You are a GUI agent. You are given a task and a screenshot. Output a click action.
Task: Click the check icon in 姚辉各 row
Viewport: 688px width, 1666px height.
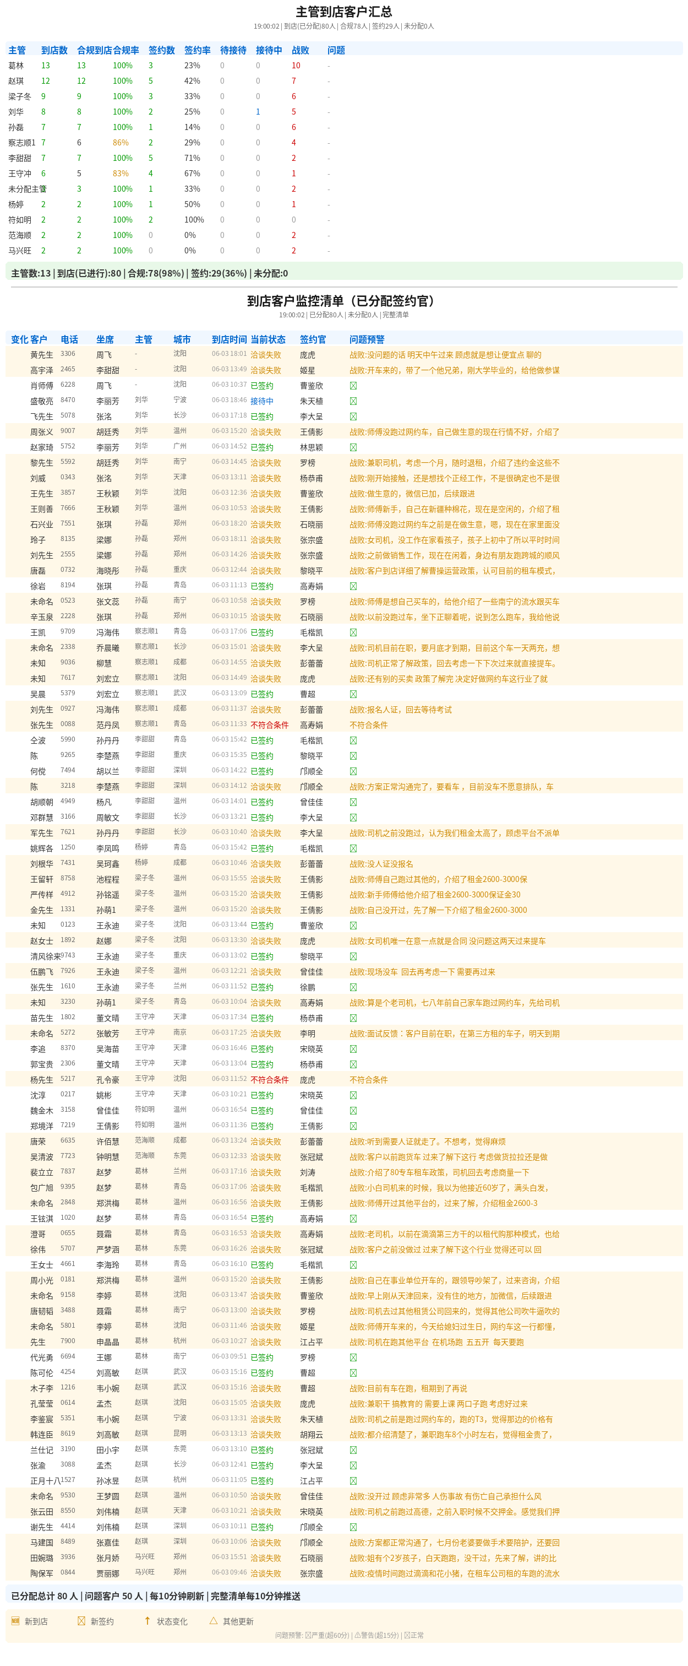[353, 848]
